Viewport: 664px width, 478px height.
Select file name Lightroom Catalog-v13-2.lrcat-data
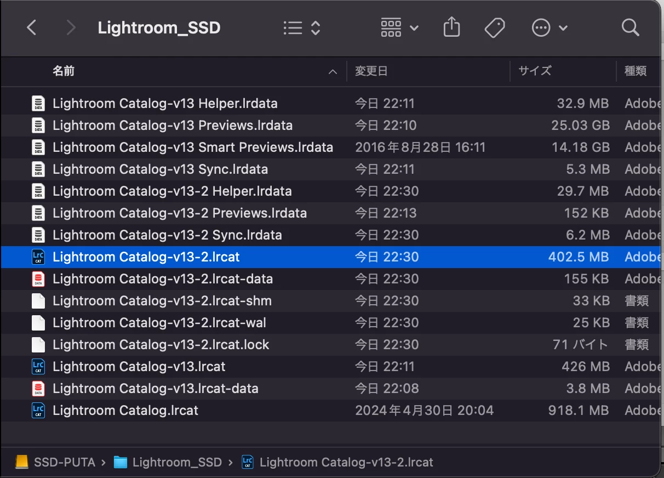click(163, 279)
